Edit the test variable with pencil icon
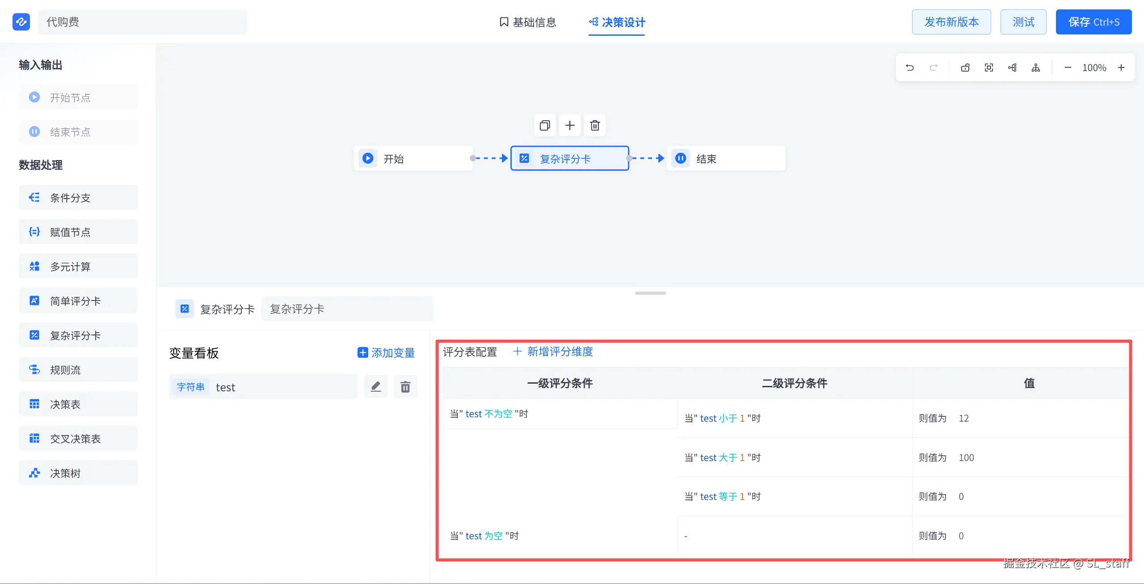 (x=376, y=387)
